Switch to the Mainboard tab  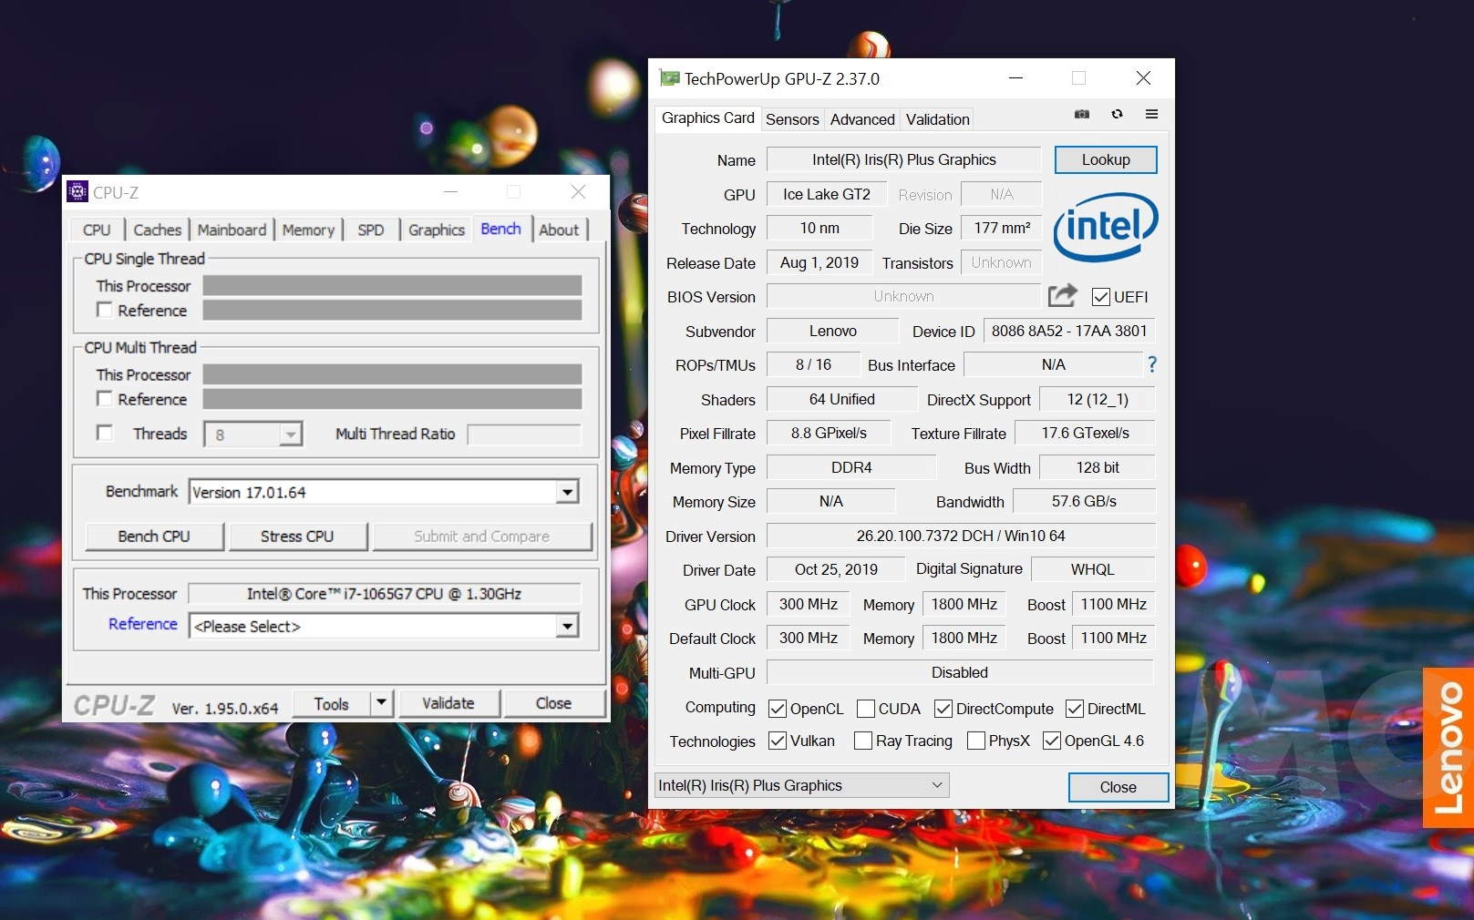click(232, 230)
